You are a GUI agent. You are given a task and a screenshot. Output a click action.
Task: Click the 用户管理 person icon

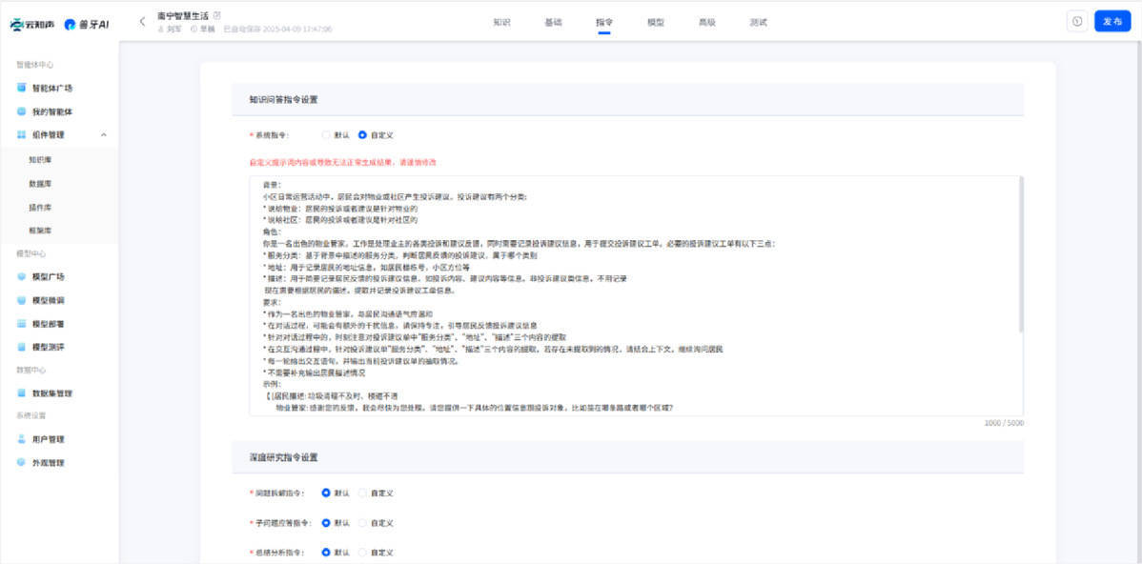(21, 439)
